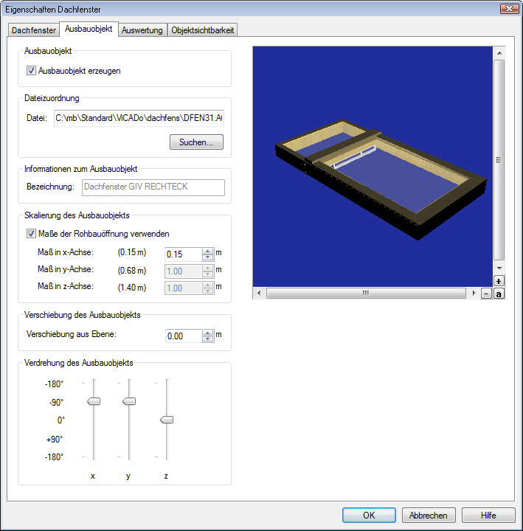Screen dimensions: 523x531
Task: Open help with the Hilfe button
Action: point(488,515)
